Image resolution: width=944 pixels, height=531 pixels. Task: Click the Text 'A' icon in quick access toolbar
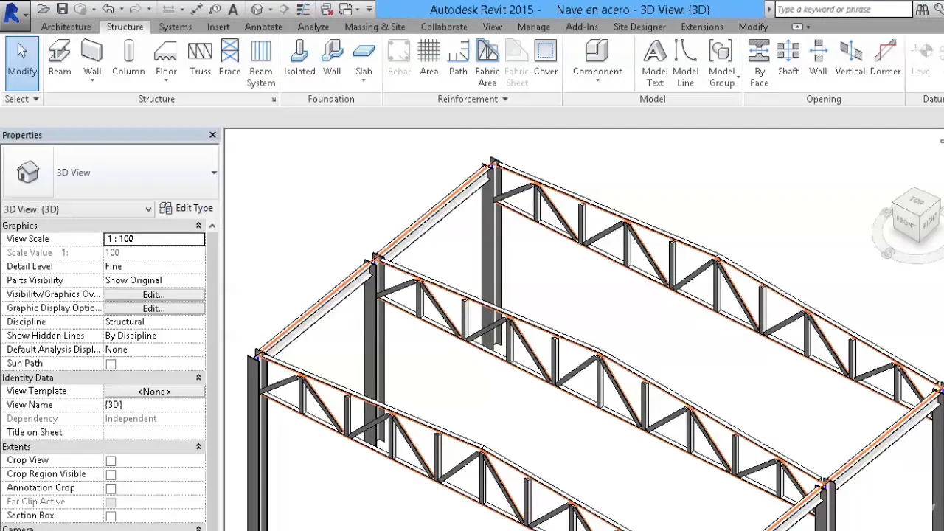(233, 10)
